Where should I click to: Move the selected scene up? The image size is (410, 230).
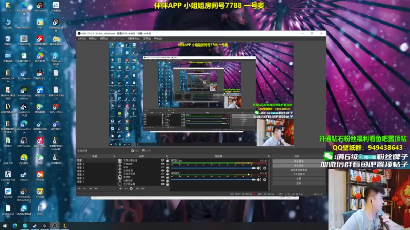[x=91, y=188]
